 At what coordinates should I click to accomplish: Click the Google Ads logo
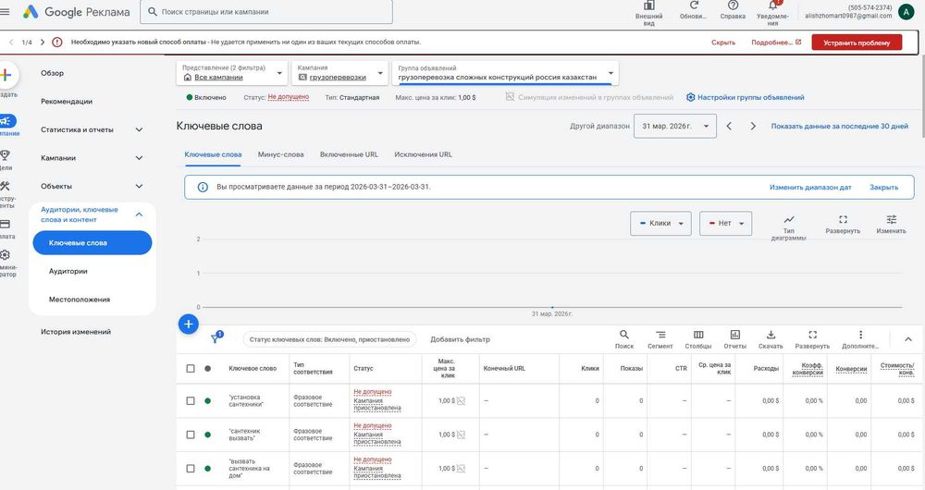point(31,11)
